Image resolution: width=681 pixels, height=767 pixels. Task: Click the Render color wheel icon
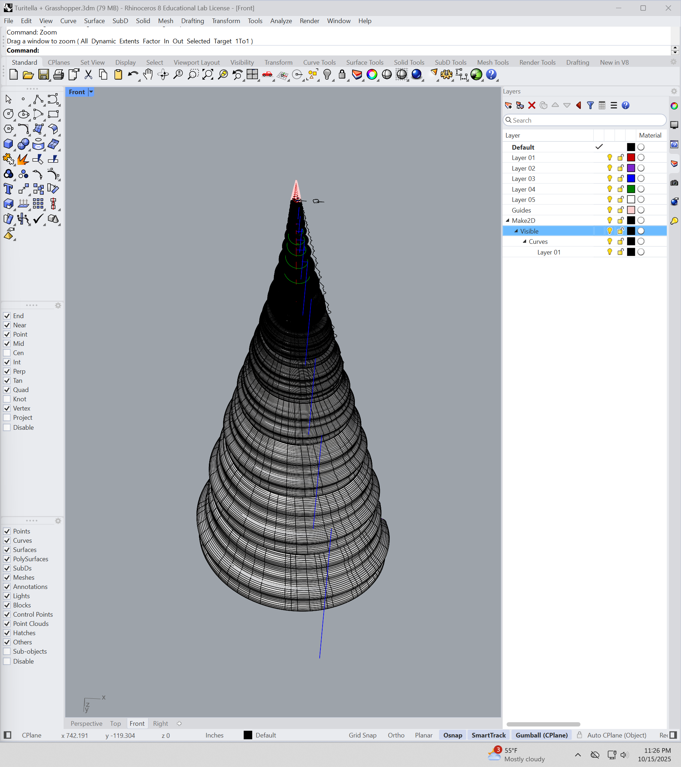[372, 75]
